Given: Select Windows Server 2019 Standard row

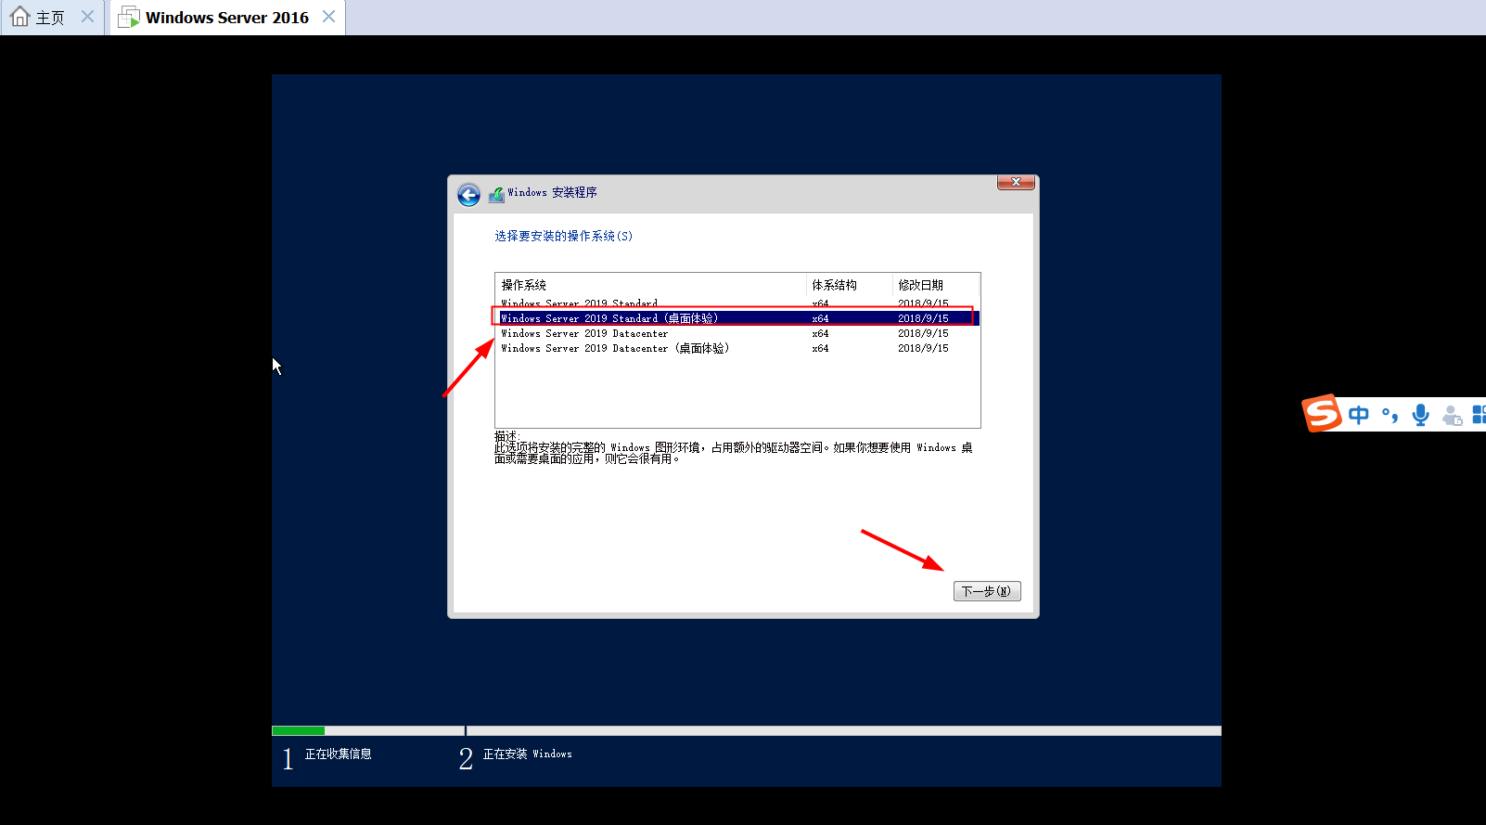Looking at the screenshot, I should point(737,303).
